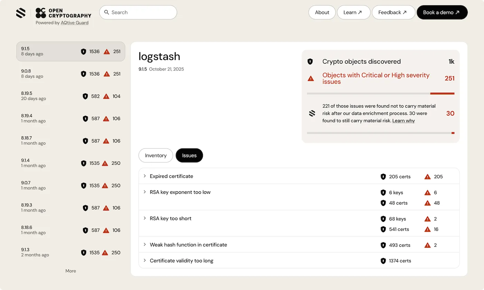
Task: Click the warning icon in the Expired certificate row
Action: coord(428,176)
